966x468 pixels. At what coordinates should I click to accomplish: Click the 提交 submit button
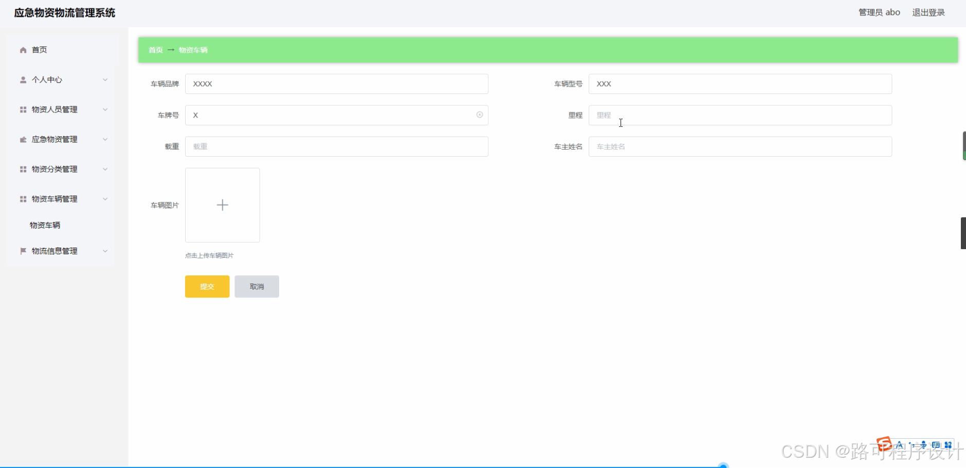click(x=207, y=287)
